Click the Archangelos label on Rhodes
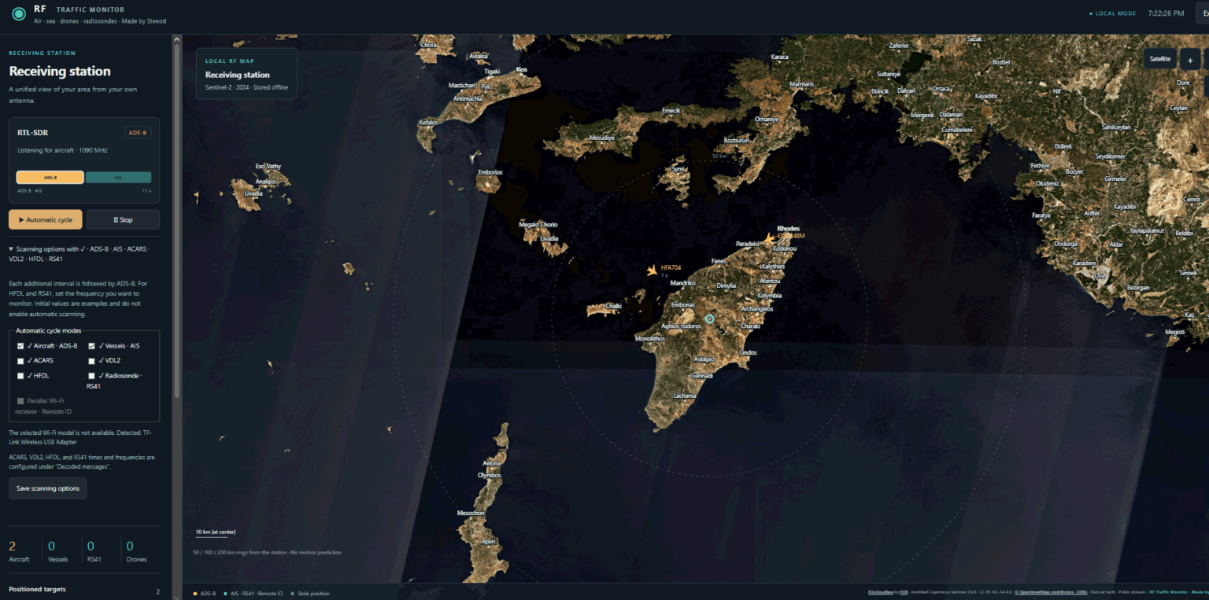 (x=757, y=309)
